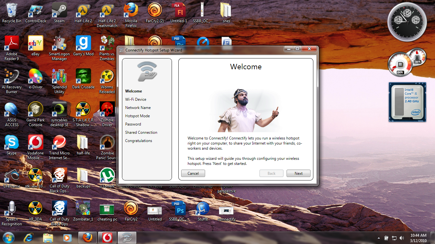Click the LifeFrame desktop shortcut
435x244 pixels.
coord(12,178)
